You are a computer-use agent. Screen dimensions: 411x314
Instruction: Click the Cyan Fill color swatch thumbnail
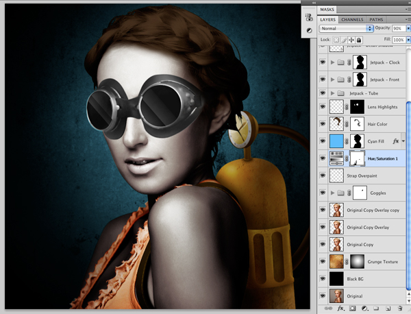coord(336,141)
